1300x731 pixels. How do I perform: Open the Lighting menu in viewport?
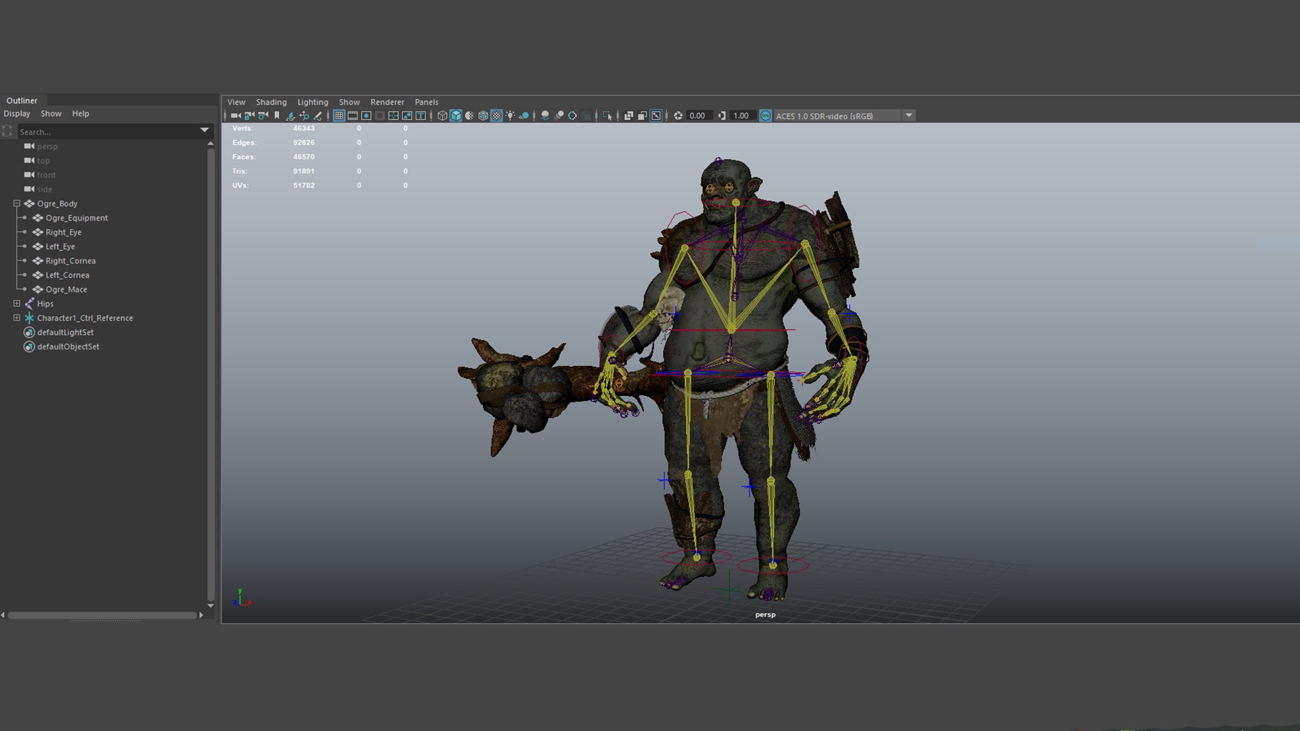click(x=313, y=102)
